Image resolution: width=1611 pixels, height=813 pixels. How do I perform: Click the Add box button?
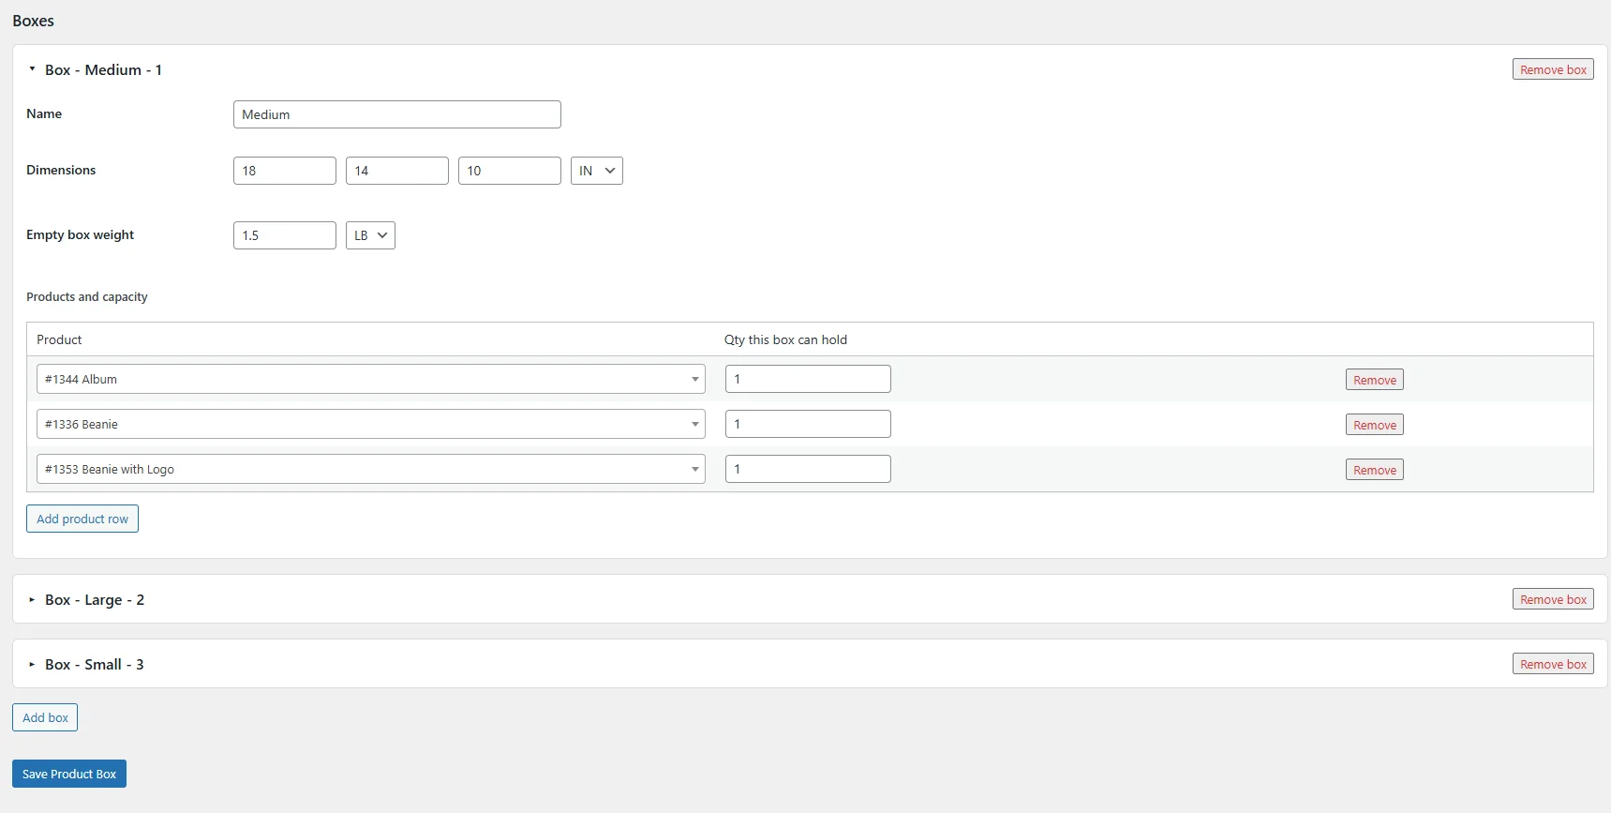[45, 717]
